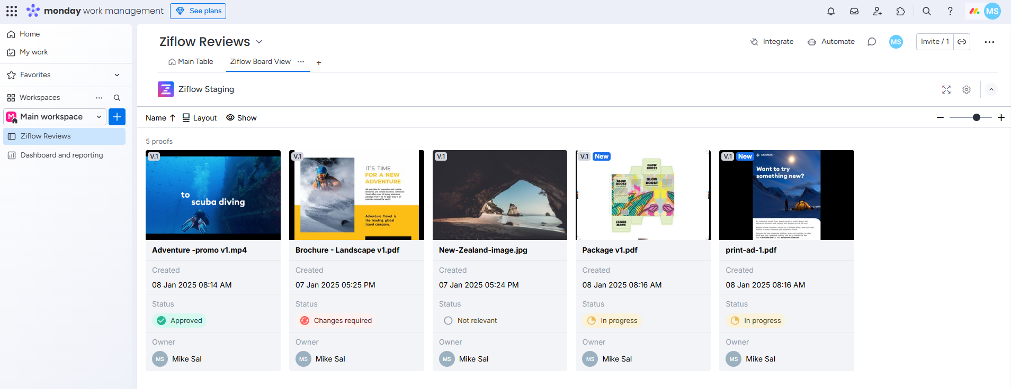Click the invite members icon
Viewport: 1011px width, 389px height.
(878, 11)
